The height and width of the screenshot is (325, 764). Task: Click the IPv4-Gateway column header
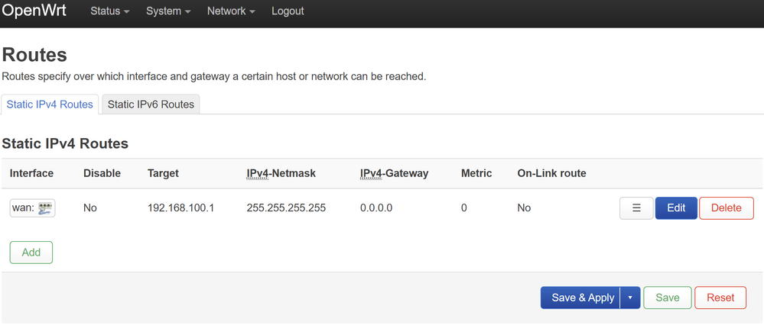[394, 173]
